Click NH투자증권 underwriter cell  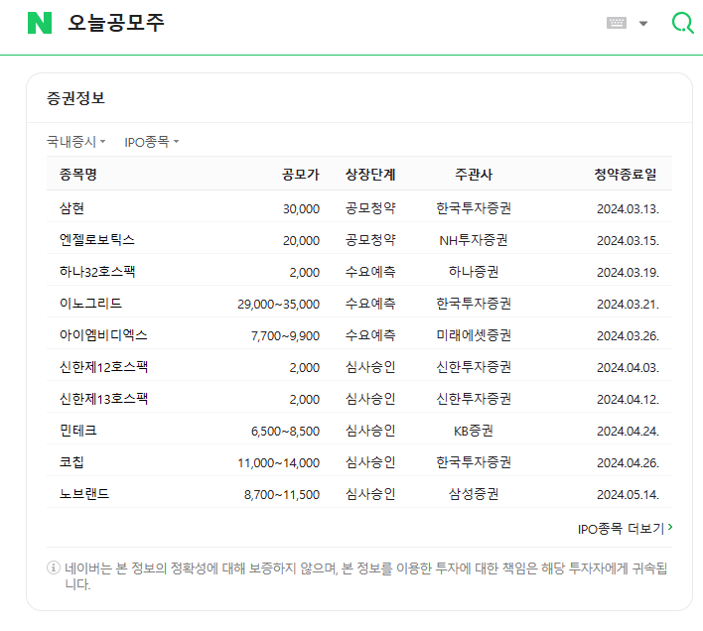coord(474,240)
